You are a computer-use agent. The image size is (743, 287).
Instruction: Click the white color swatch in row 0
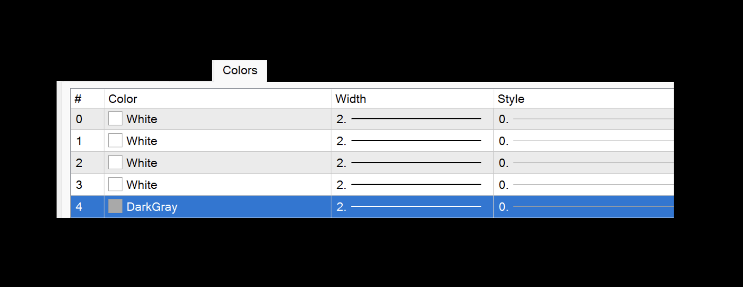click(x=115, y=119)
